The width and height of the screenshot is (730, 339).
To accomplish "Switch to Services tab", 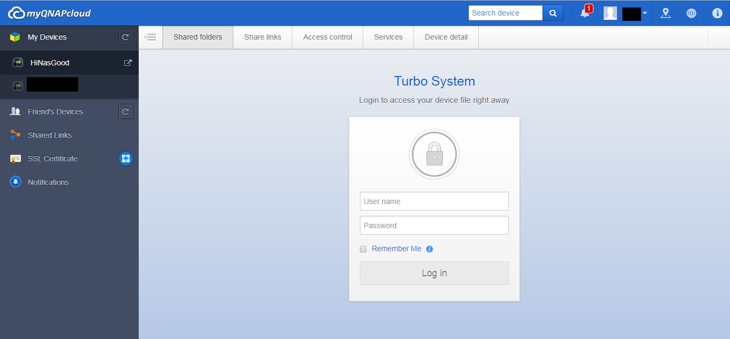I will pos(388,37).
